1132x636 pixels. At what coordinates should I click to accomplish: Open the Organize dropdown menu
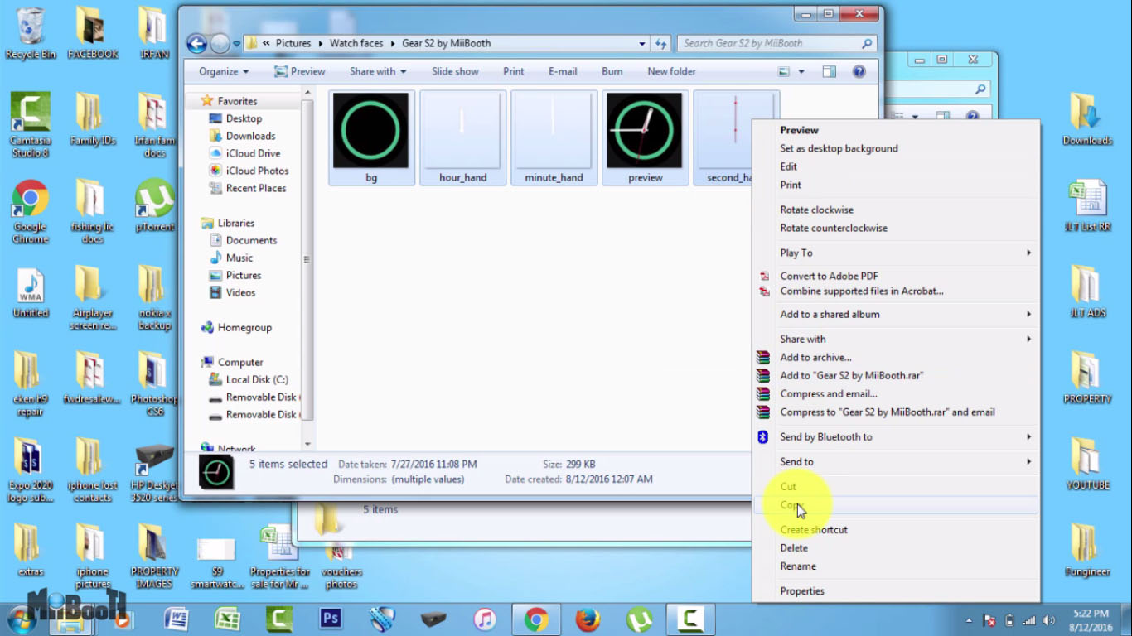223,71
